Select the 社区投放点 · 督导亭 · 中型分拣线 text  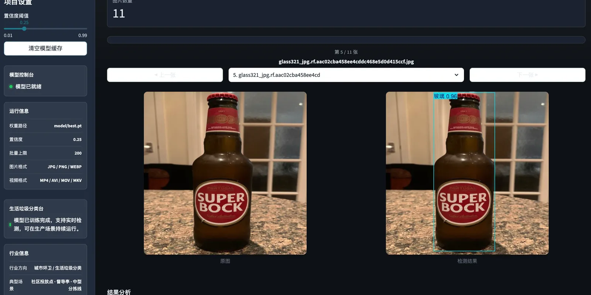(57, 285)
